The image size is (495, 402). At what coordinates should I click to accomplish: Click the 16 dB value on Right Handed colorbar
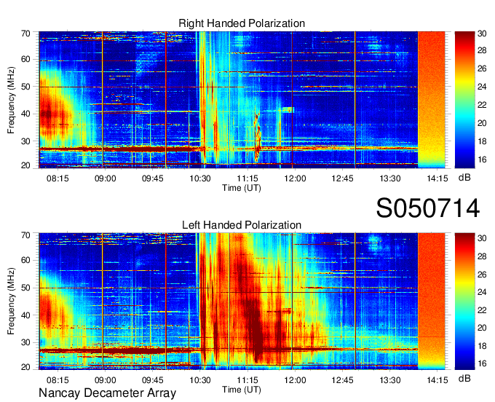482,159
